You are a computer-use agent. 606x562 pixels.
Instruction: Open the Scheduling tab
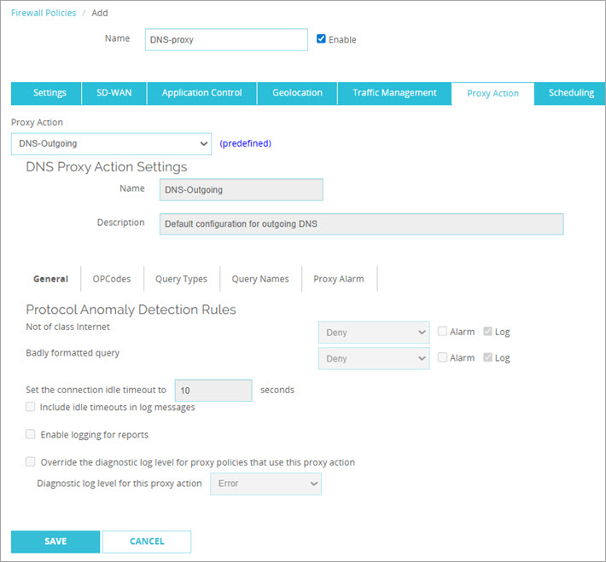tap(570, 93)
